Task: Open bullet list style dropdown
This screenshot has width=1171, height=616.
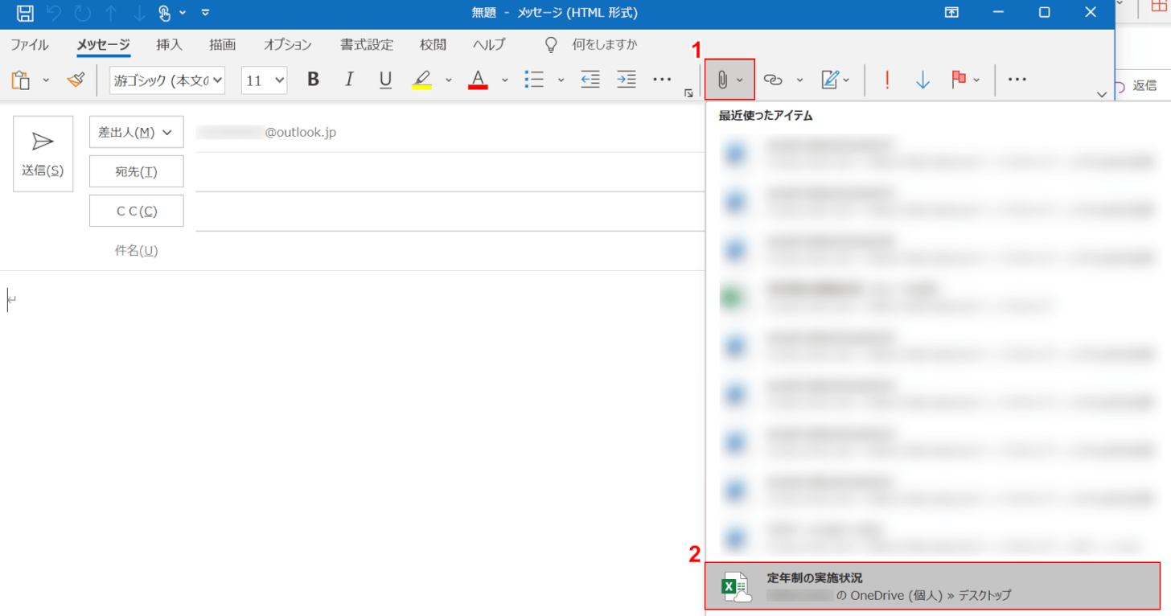Action: click(x=561, y=80)
